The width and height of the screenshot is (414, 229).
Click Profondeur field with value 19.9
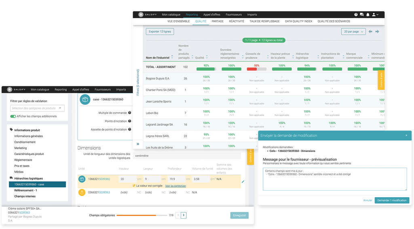click(x=176, y=179)
